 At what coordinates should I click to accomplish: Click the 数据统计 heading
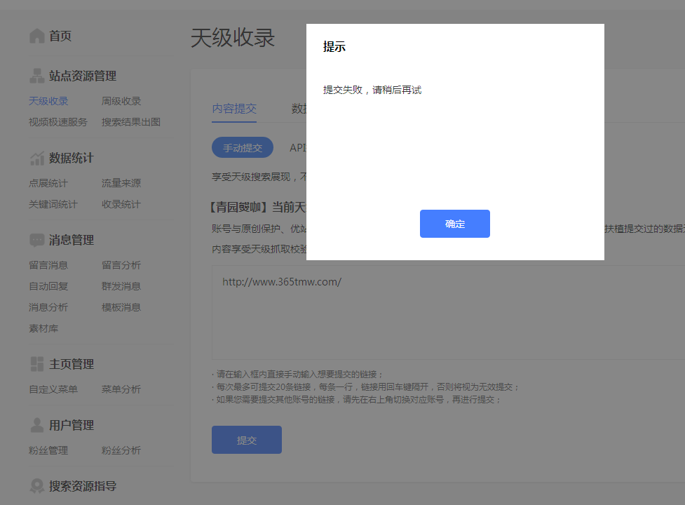[72, 158]
